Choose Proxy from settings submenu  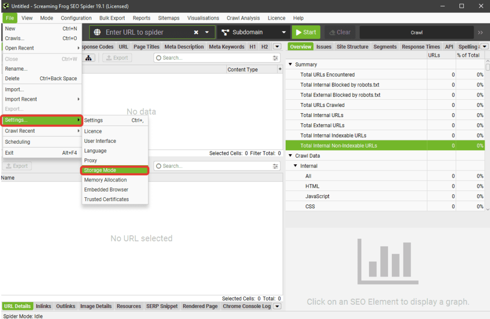click(x=115, y=160)
